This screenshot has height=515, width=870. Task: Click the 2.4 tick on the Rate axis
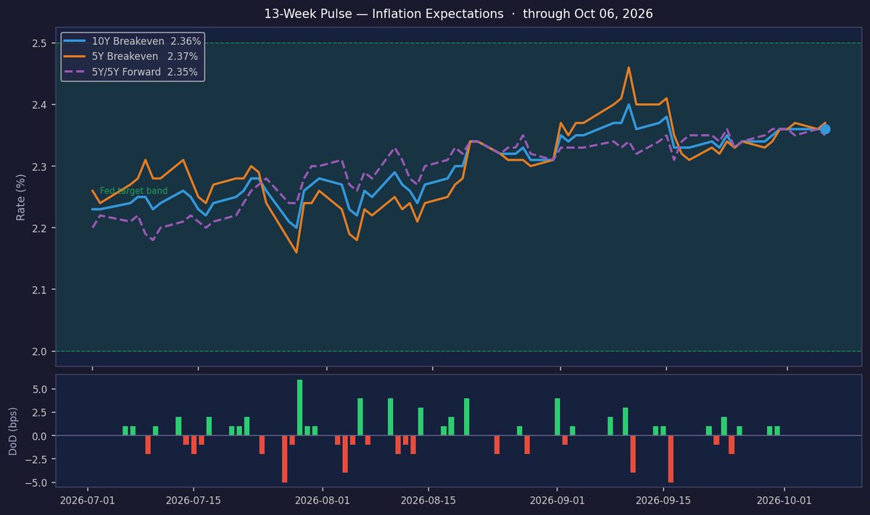pos(41,105)
